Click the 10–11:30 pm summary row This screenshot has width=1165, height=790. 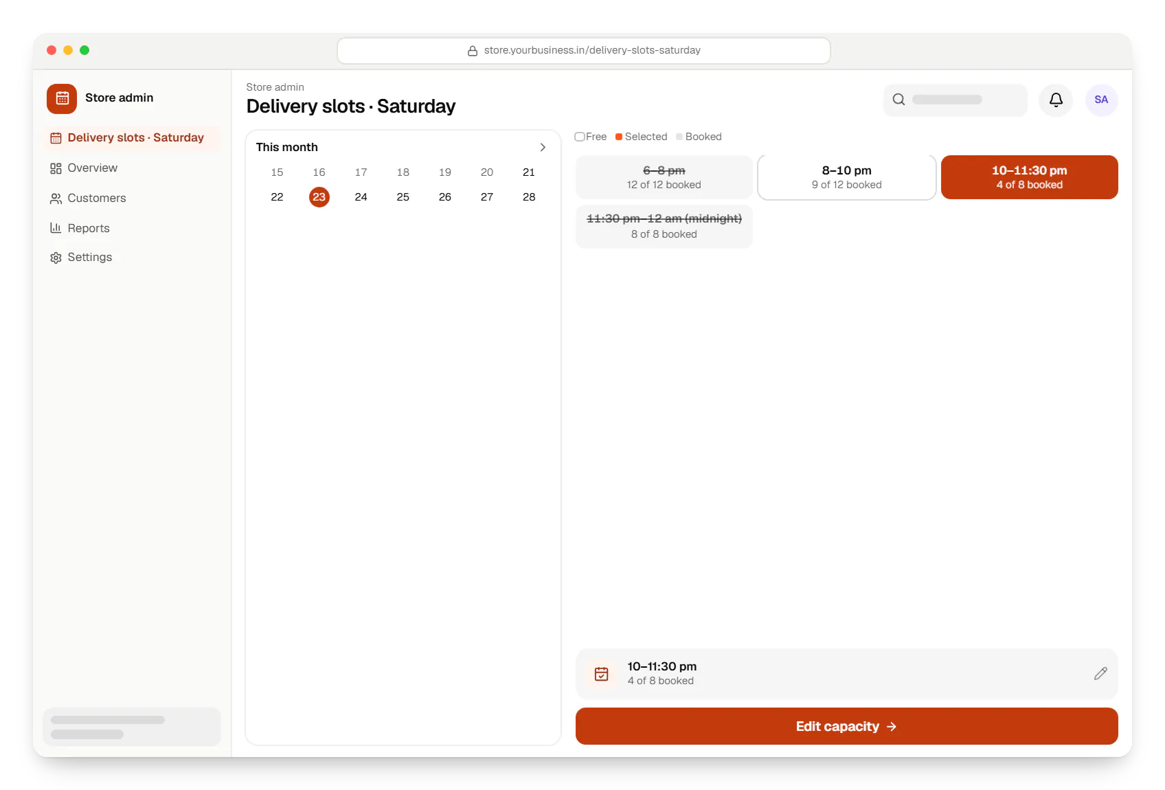coord(846,674)
